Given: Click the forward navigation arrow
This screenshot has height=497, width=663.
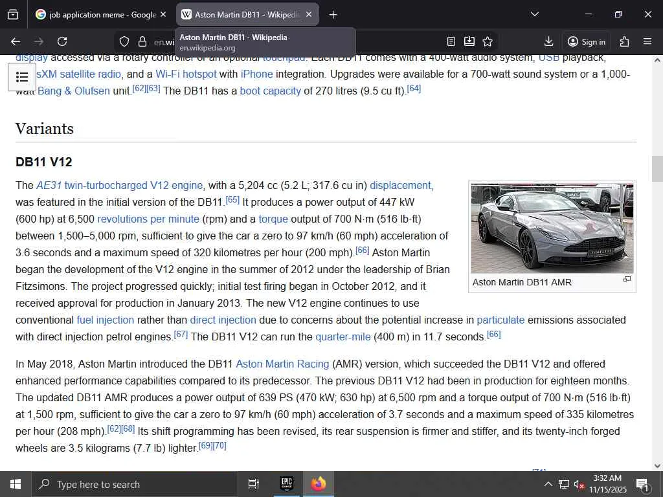Looking at the screenshot, I should tap(39, 41).
